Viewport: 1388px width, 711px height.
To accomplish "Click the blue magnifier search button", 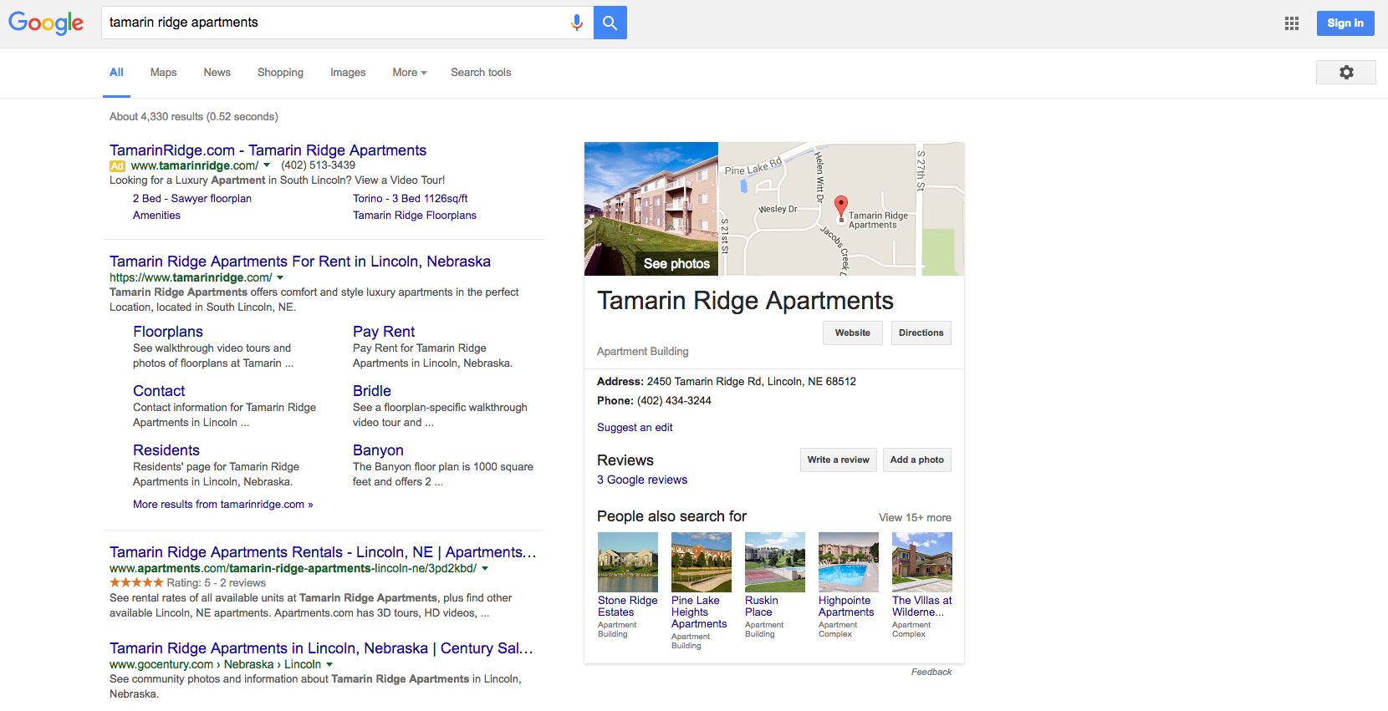I will pos(610,23).
